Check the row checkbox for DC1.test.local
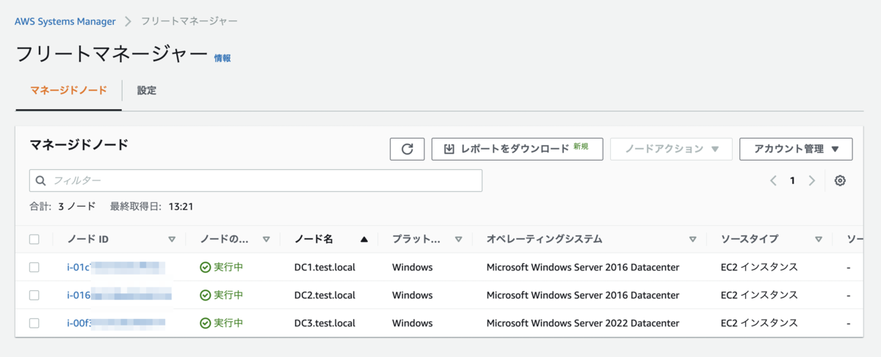This screenshot has height=357, width=881. tap(35, 267)
